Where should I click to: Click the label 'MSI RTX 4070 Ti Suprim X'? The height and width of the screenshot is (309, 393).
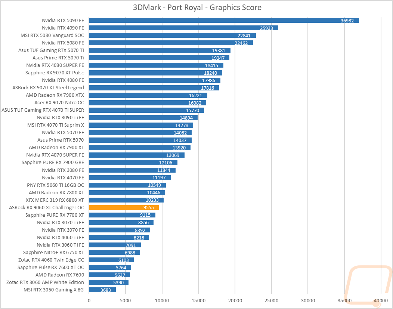tap(56, 125)
